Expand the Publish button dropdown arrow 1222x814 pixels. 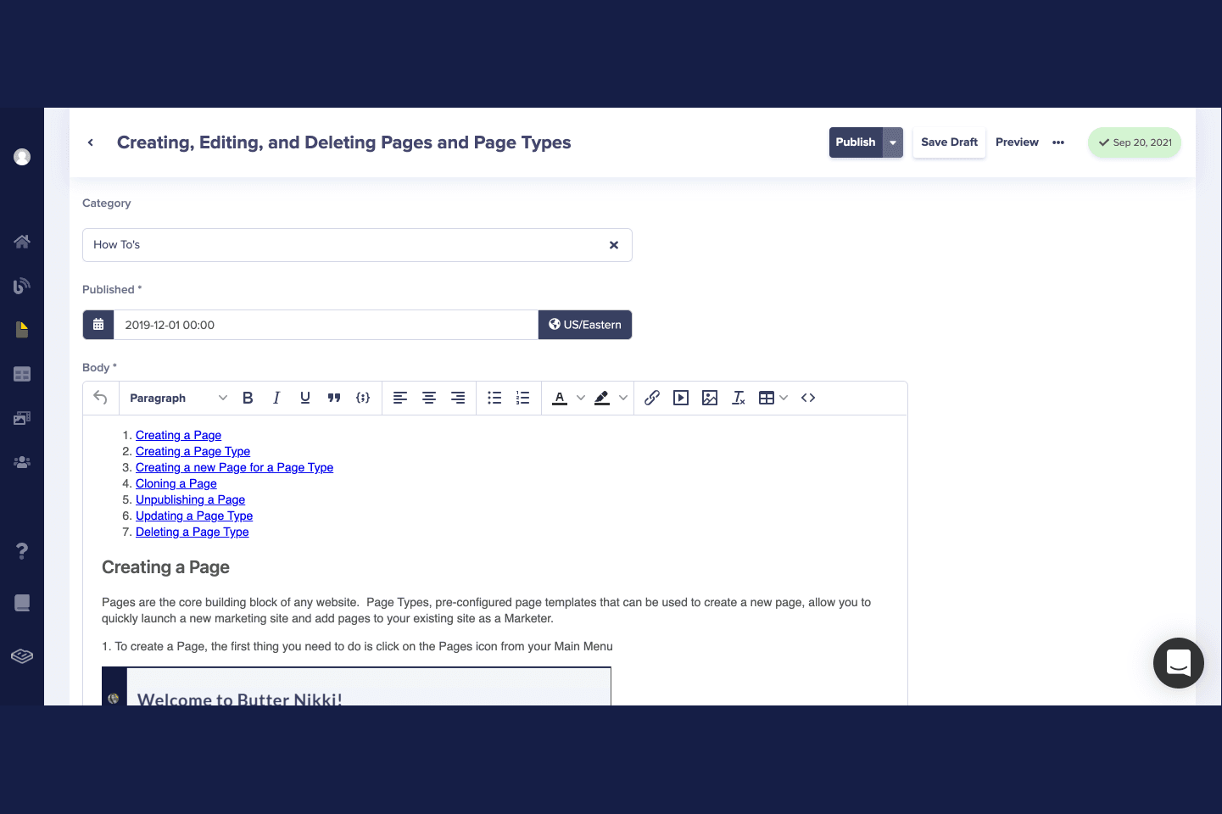click(893, 142)
